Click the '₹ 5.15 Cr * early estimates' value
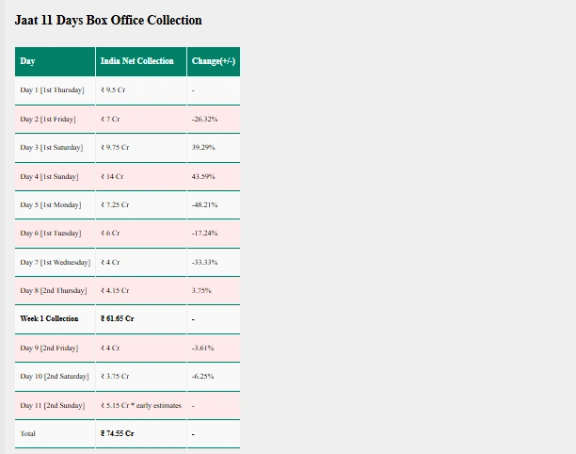The width and height of the screenshot is (576, 454). tap(141, 405)
